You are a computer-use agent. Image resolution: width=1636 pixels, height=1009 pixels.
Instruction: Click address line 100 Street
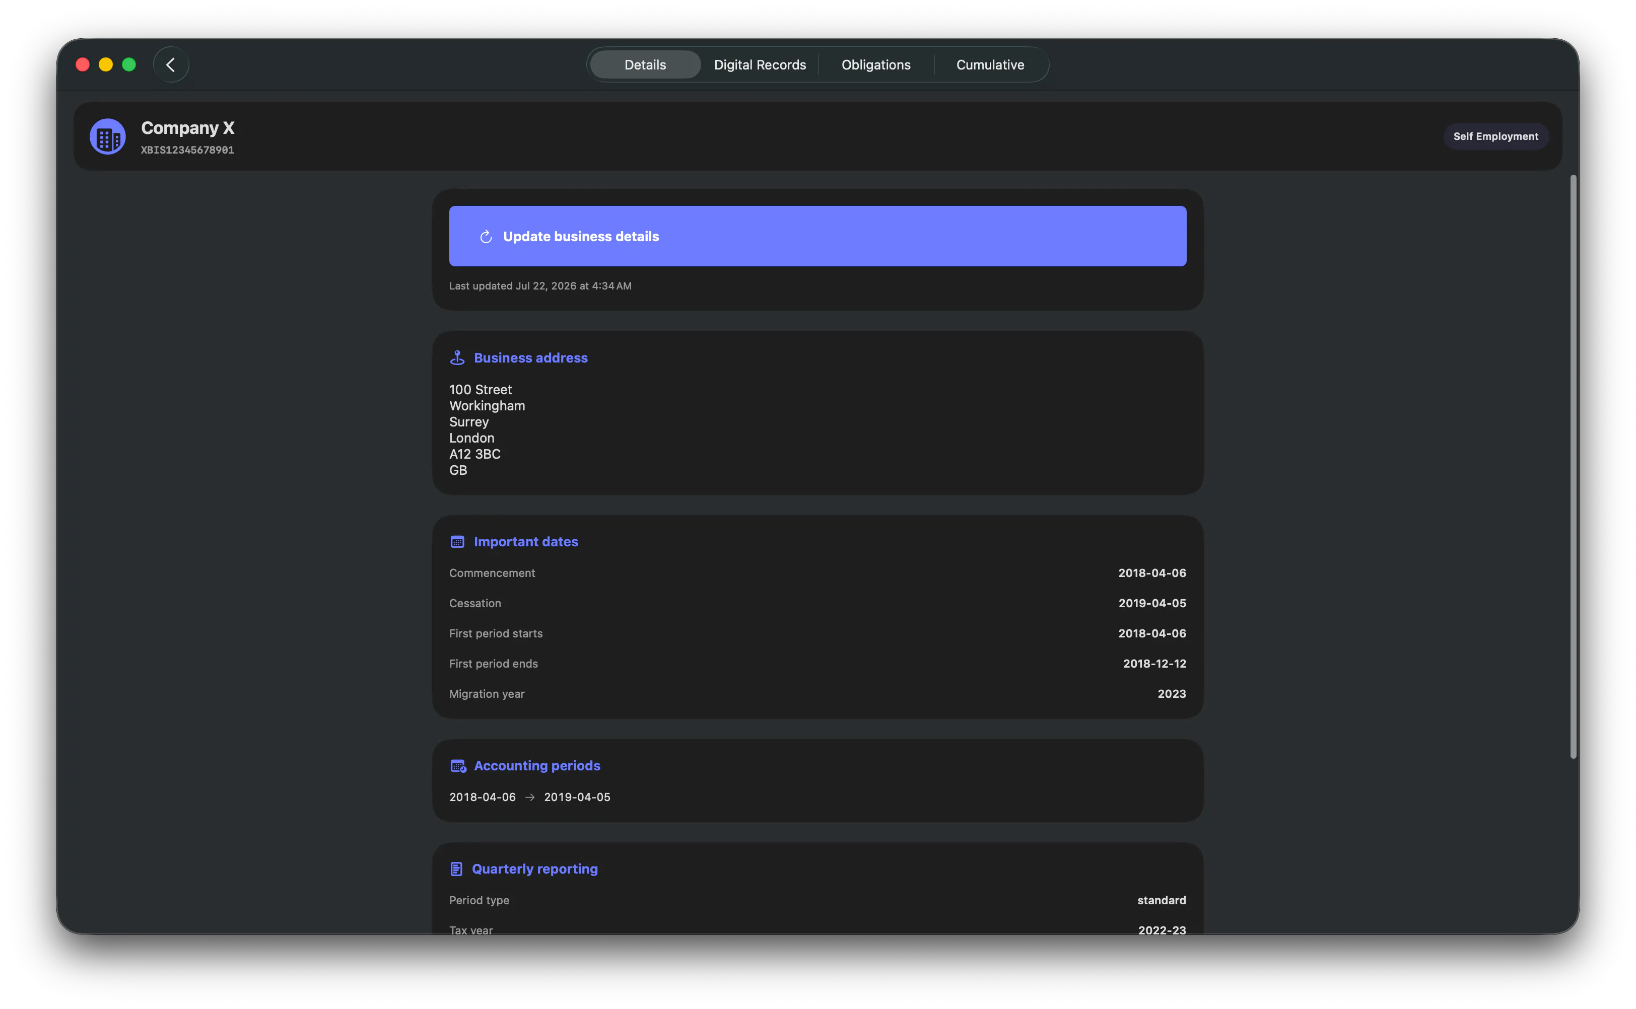(x=481, y=390)
